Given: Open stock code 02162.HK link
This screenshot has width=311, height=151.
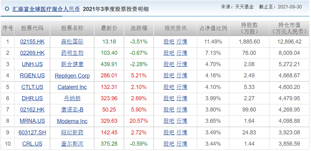Looking at the screenshot, I should tap(32, 110).
